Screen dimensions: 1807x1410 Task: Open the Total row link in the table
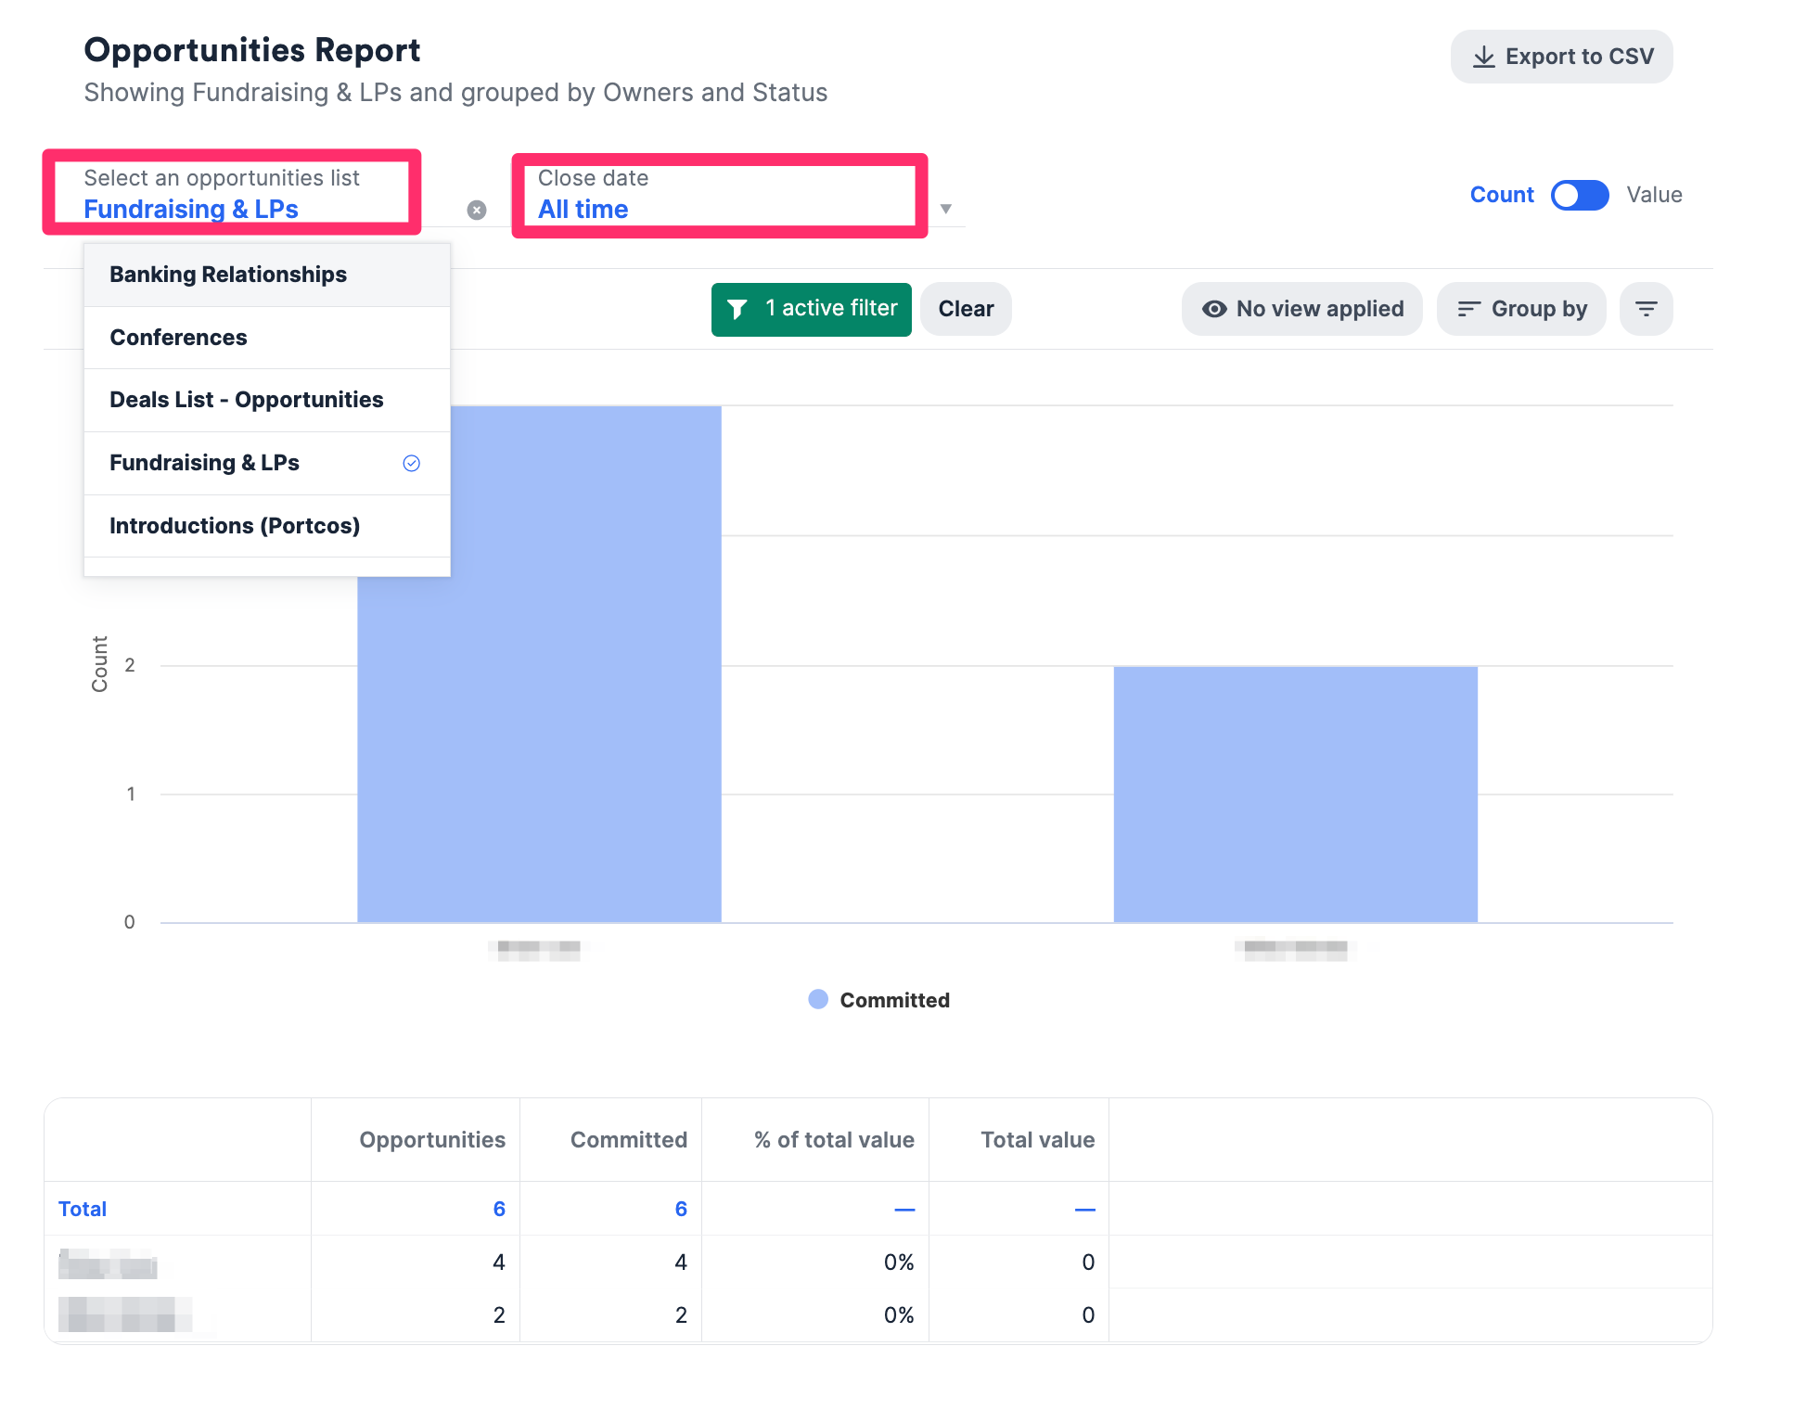point(82,1208)
